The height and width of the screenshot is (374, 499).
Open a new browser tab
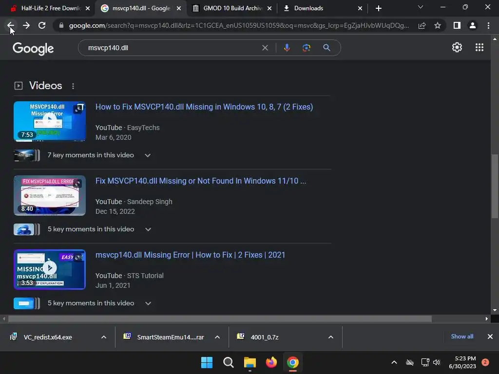(x=378, y=8)
